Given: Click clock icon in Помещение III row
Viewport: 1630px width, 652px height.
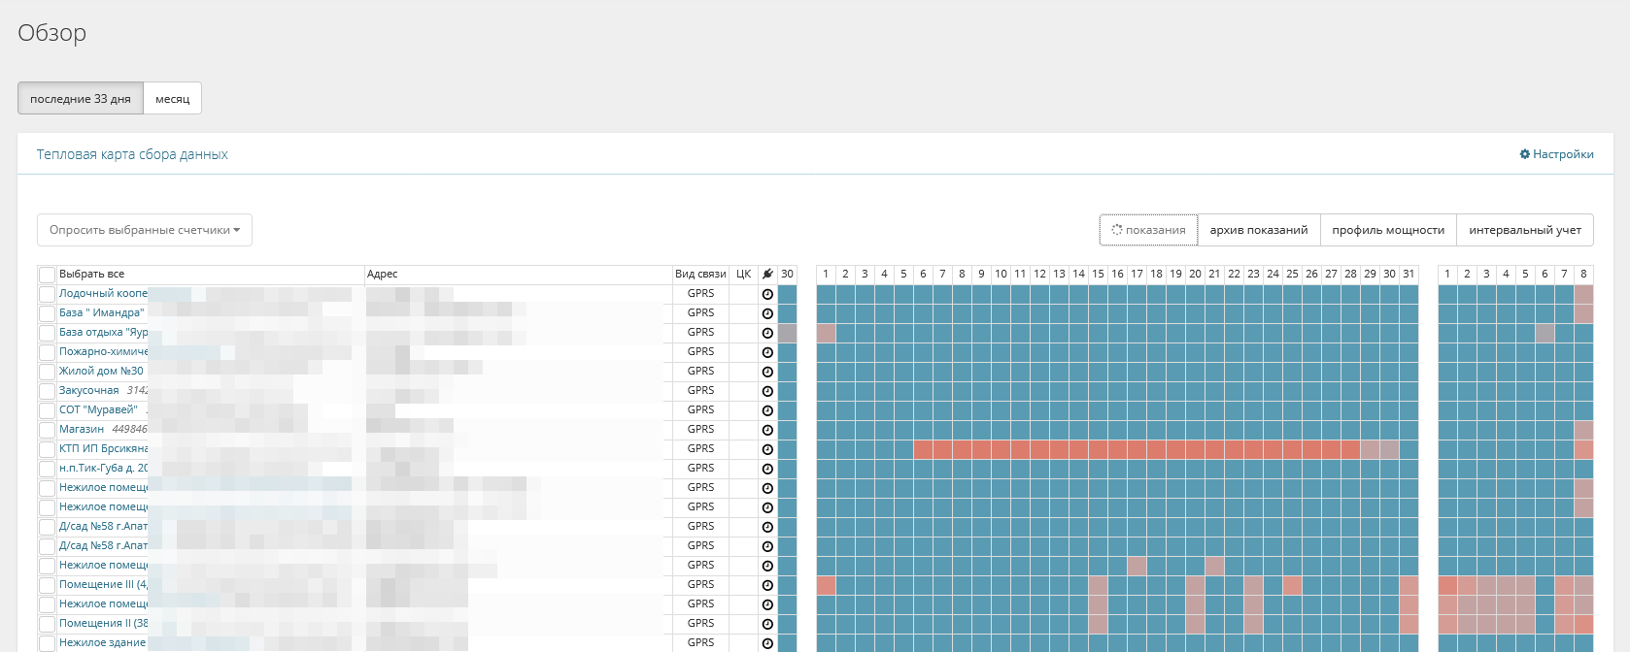Looking at the screenshot, I should pos(767,585).
